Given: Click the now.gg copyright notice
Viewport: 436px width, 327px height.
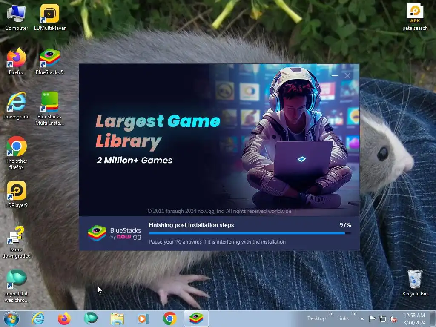Looking at the screenshot, I should [x=219, y=211].
